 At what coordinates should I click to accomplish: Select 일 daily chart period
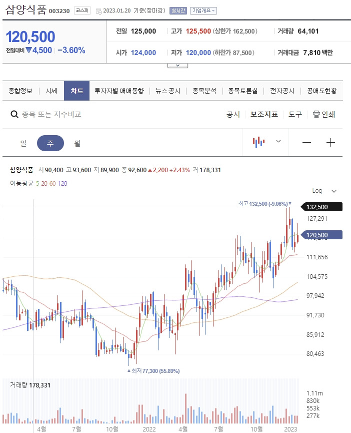[23, 143]
